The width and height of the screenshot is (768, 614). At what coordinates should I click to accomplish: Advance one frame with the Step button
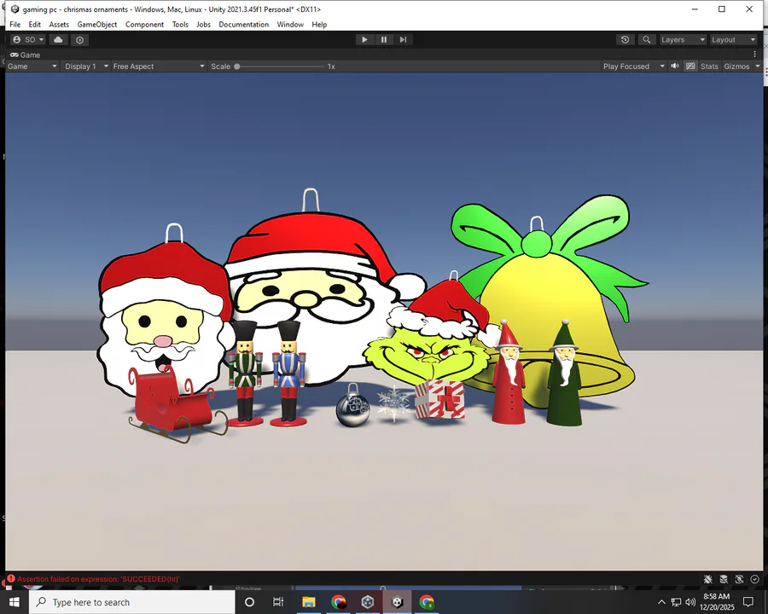click(x=403, y=40)
